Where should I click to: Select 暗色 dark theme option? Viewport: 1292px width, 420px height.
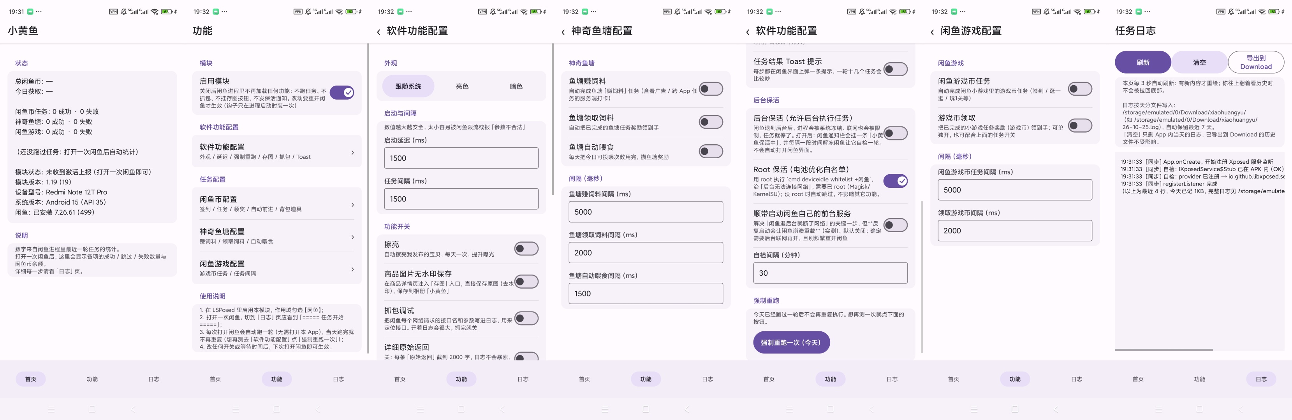(516, 87)
